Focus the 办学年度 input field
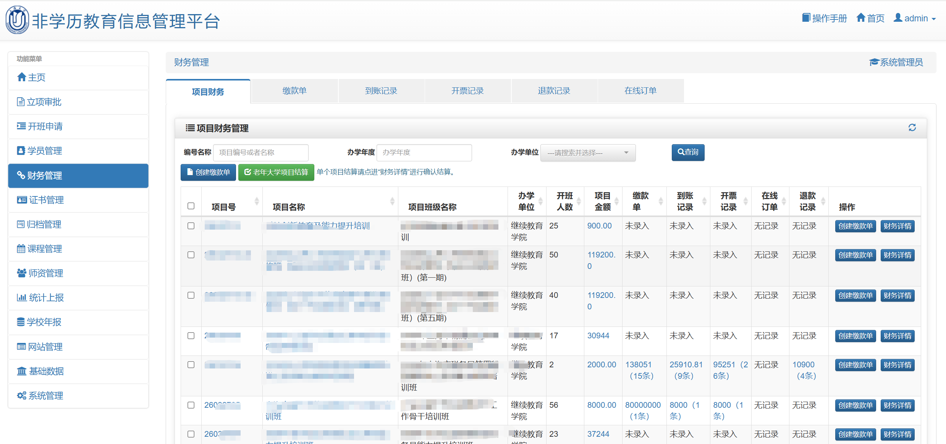The image size is (946, 444). tap(424, 153)
